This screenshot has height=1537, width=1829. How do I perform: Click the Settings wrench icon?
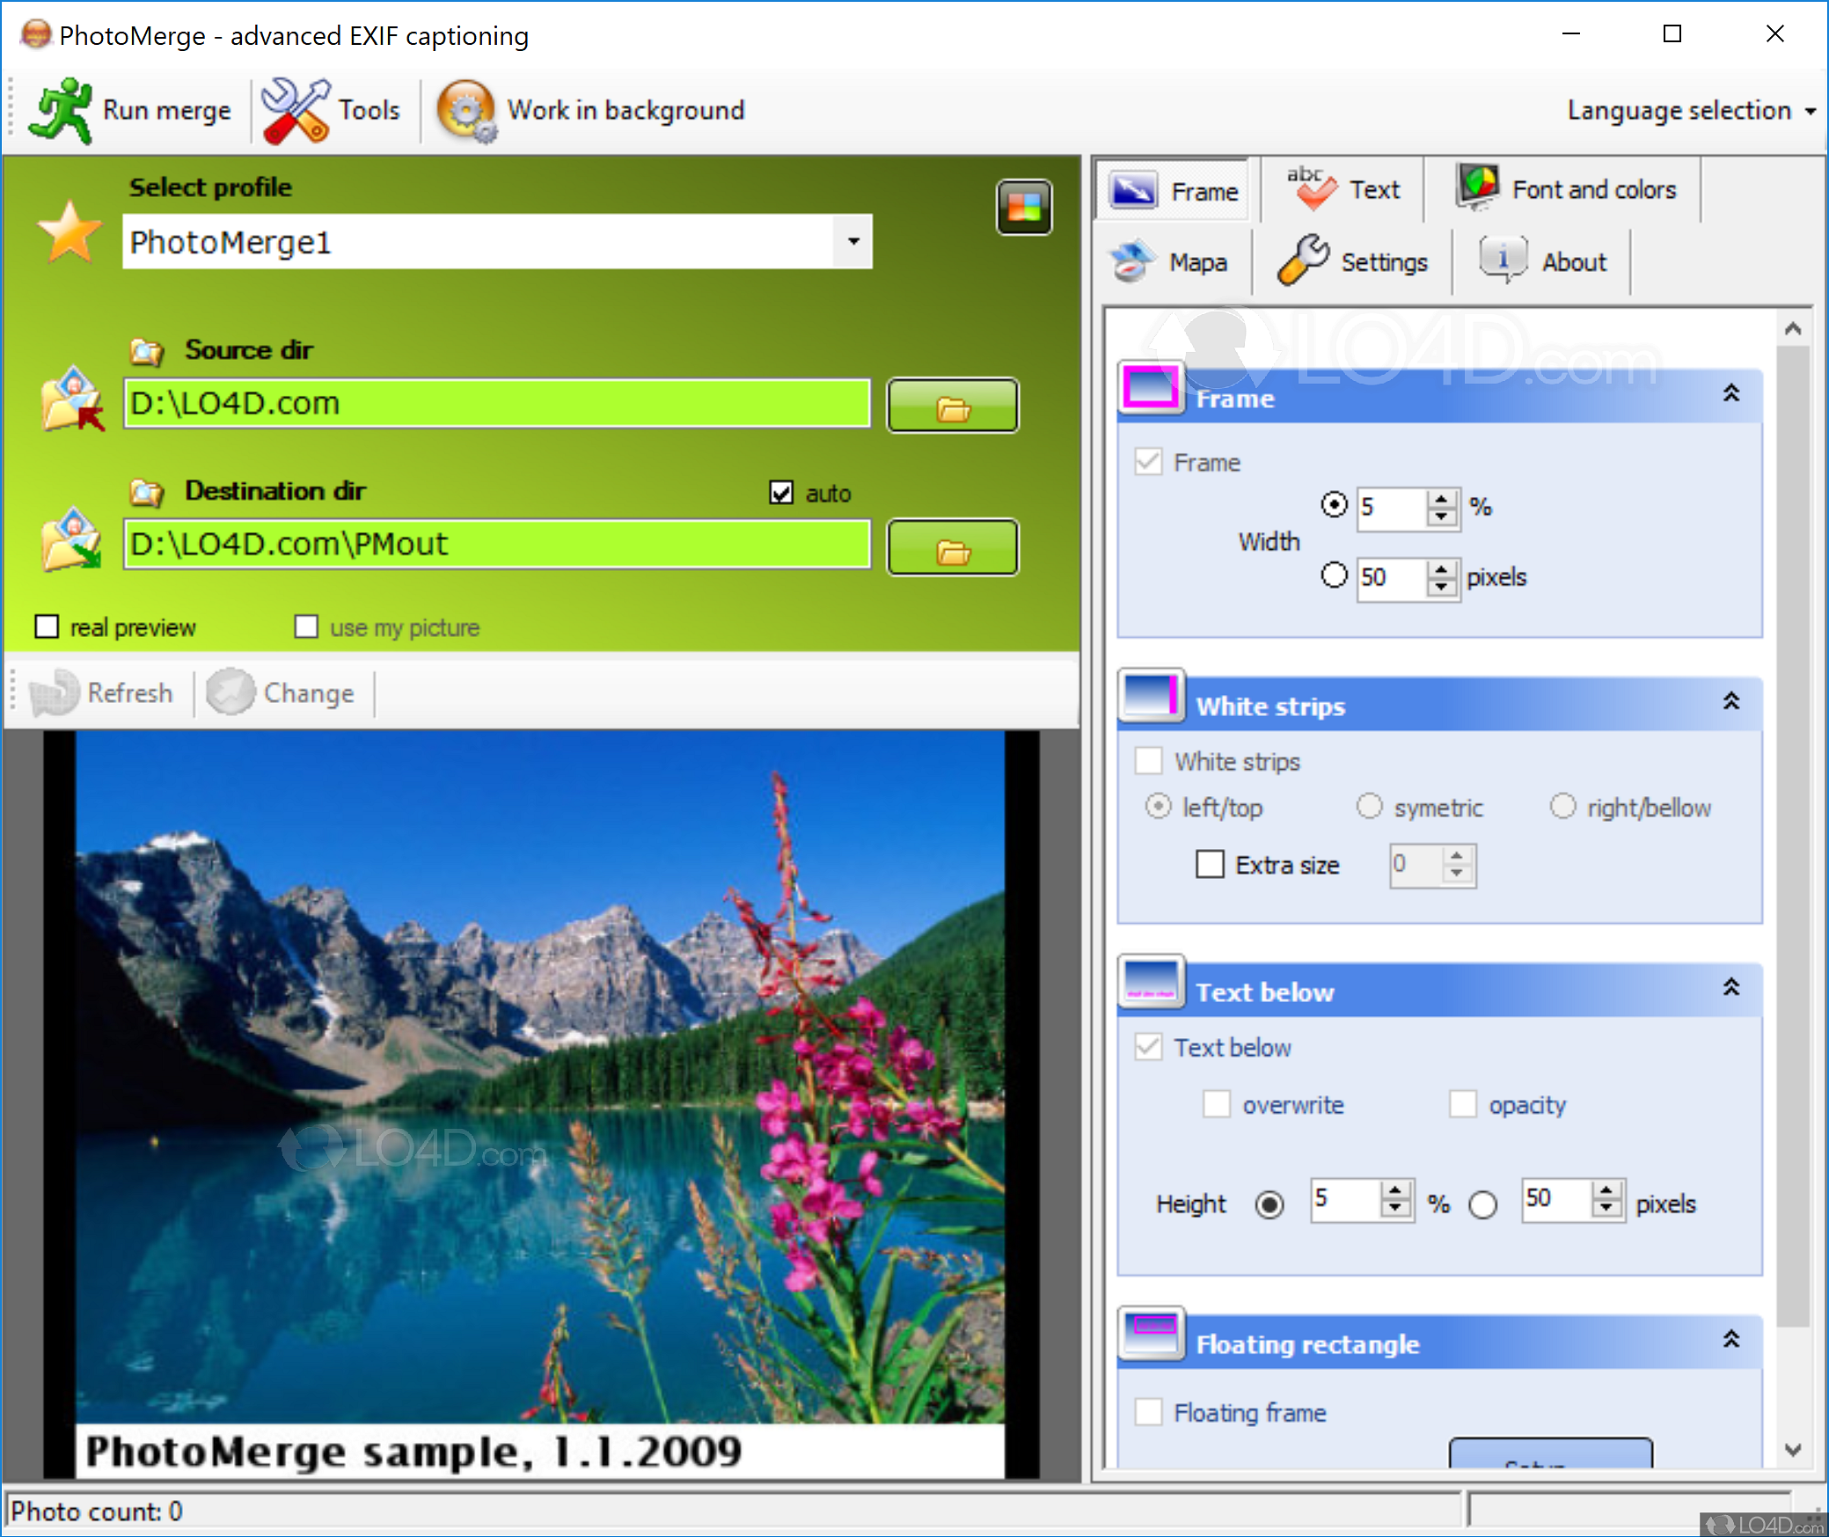1303,260
